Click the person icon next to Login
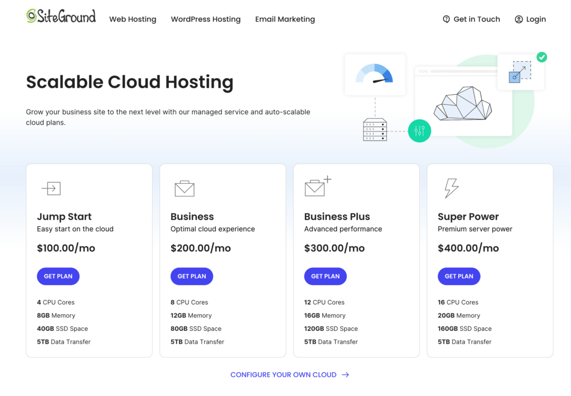This screenshot has width=571, height=396. point(519,19)
